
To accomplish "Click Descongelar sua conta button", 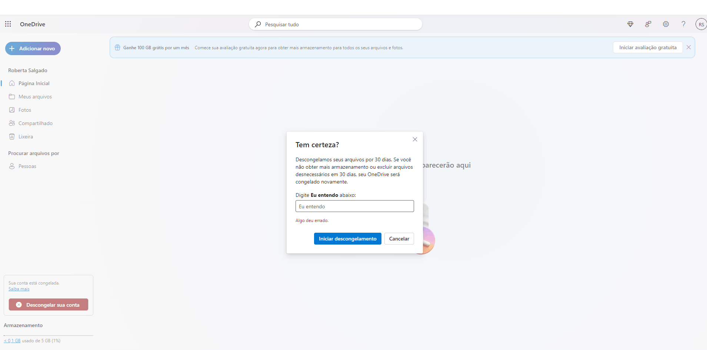I will point(49,304).
